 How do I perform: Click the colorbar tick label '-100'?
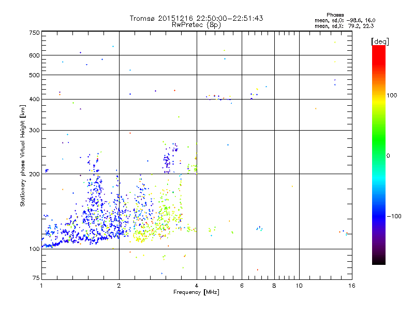pos(394,216)
